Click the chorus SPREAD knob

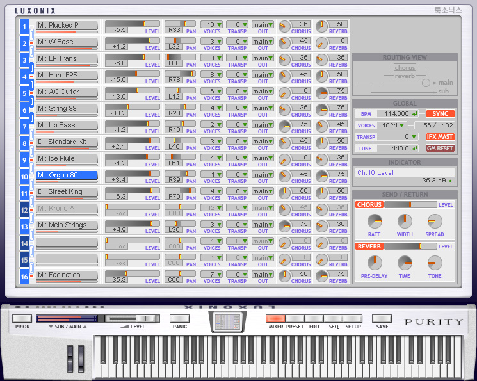[x=435, y=221]
